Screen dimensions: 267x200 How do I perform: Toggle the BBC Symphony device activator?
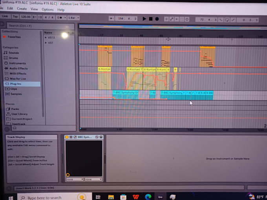tap(67, 137)
